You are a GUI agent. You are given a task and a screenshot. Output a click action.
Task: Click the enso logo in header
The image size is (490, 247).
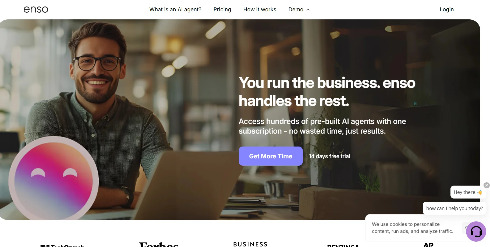36,9
